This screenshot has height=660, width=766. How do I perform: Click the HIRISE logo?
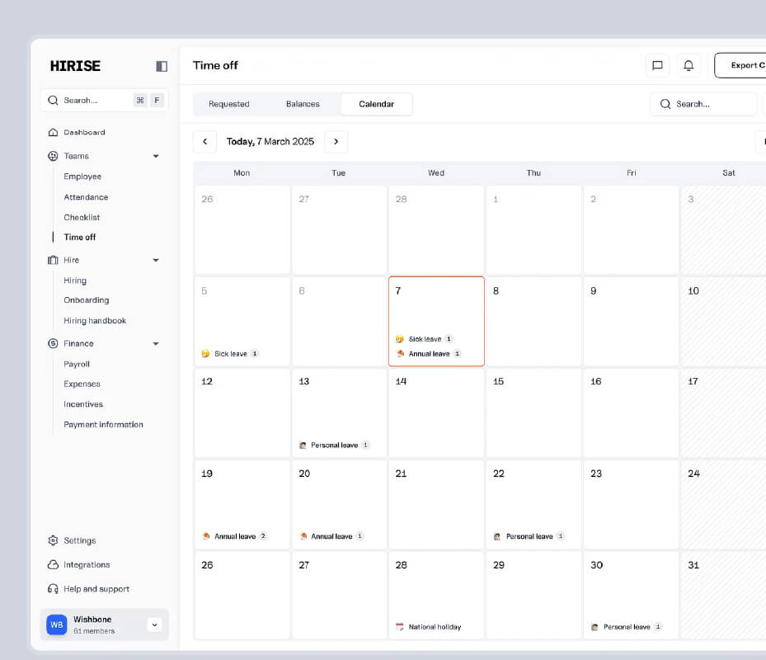[75, 66]
